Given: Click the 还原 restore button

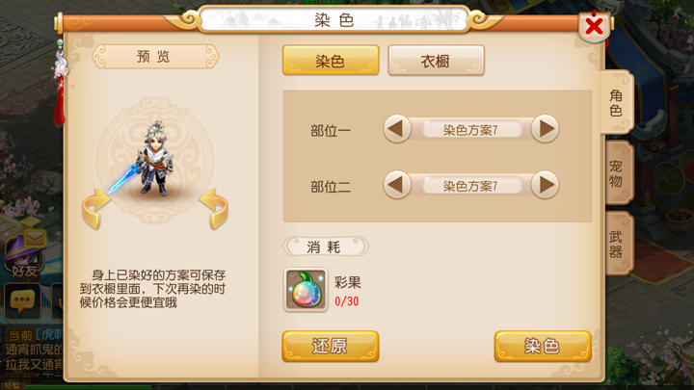Looking at the screenshot, I should (x=331, y=347).
